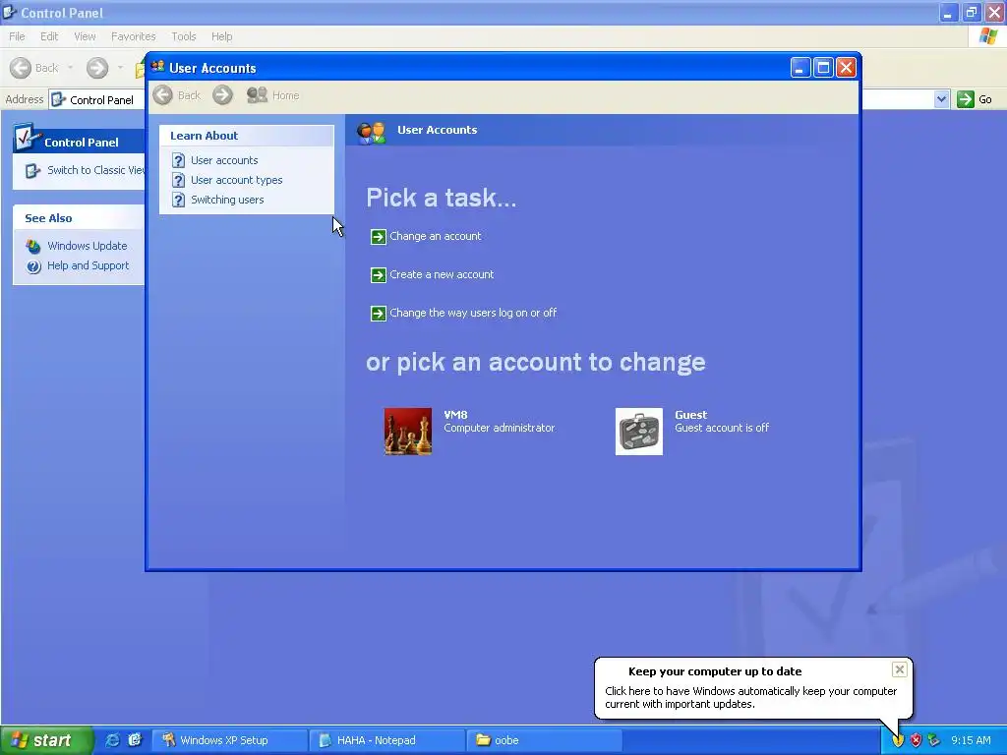
Task: Click the Go button in Control Panel address bar
Action: (975, 99)
